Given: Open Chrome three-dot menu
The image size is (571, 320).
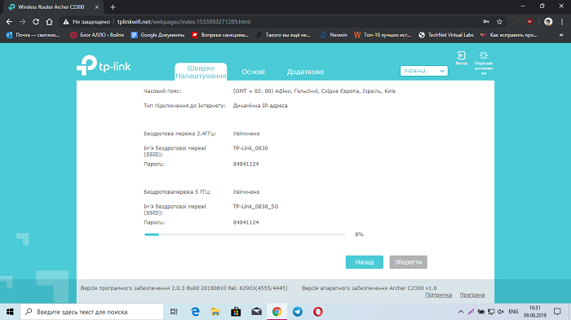Looking at the screenshot, I should tap(562, 22).
